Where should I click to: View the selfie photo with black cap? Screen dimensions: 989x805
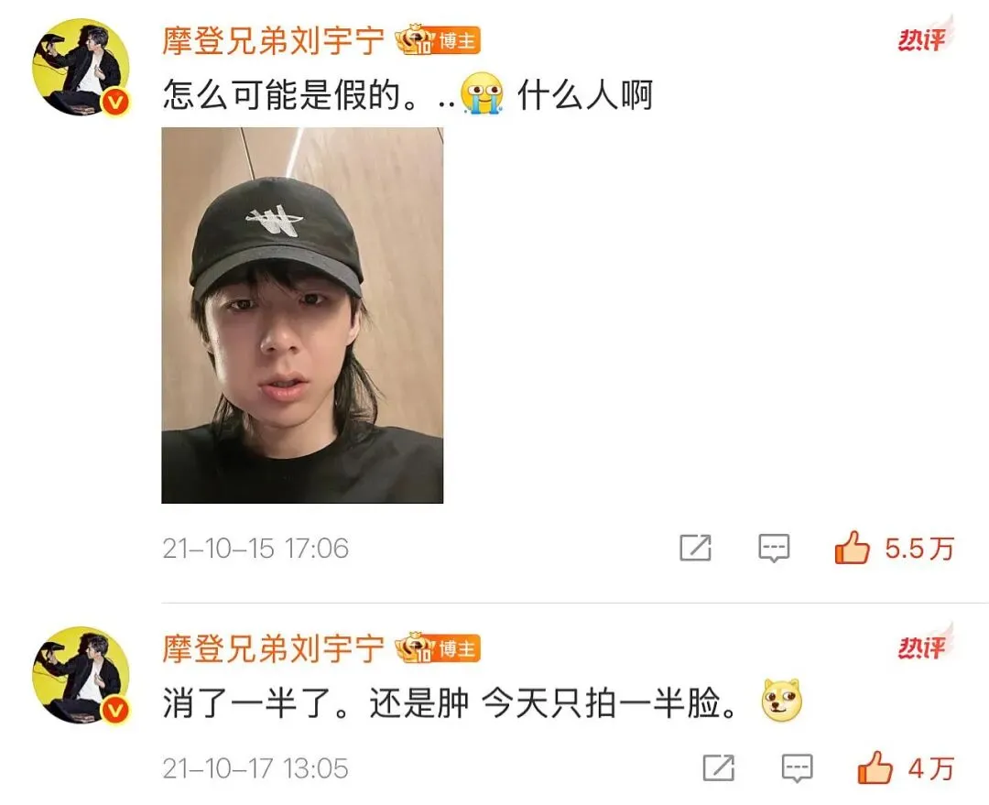[x=302, y=315]
